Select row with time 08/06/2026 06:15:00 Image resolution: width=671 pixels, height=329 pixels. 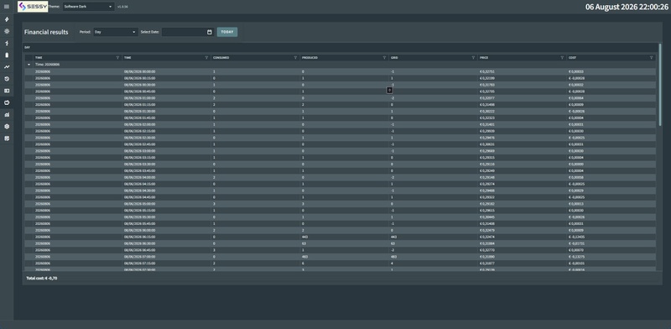[x=340, y=237]
